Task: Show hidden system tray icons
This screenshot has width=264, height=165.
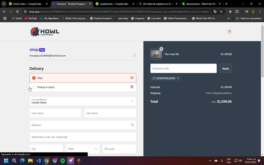Action: click(210, 160)
